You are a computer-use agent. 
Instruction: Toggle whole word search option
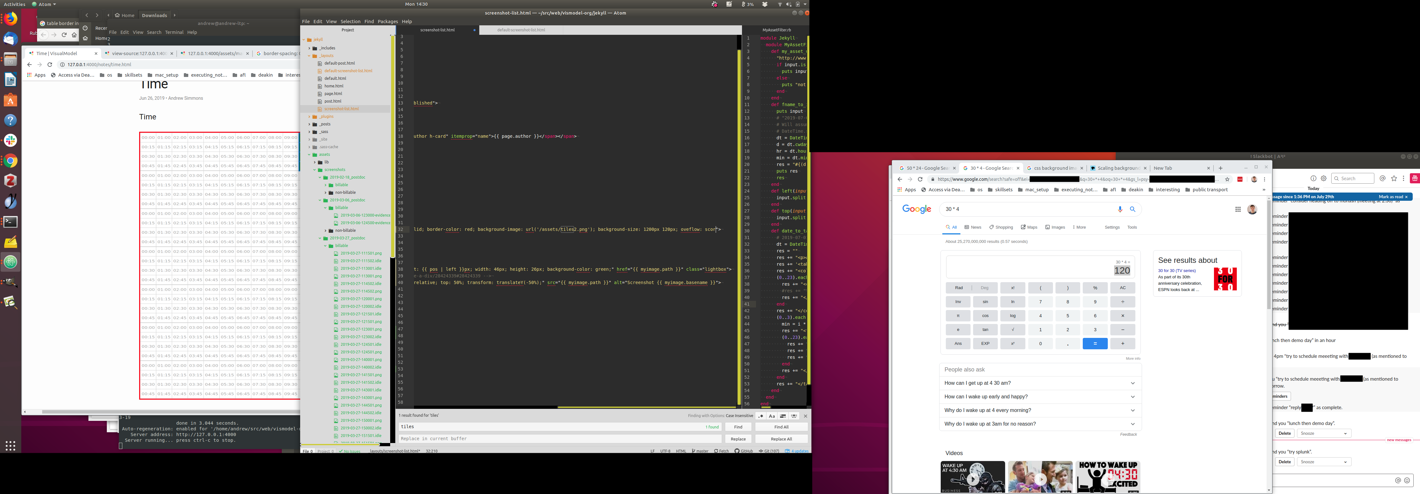(794, 416)
